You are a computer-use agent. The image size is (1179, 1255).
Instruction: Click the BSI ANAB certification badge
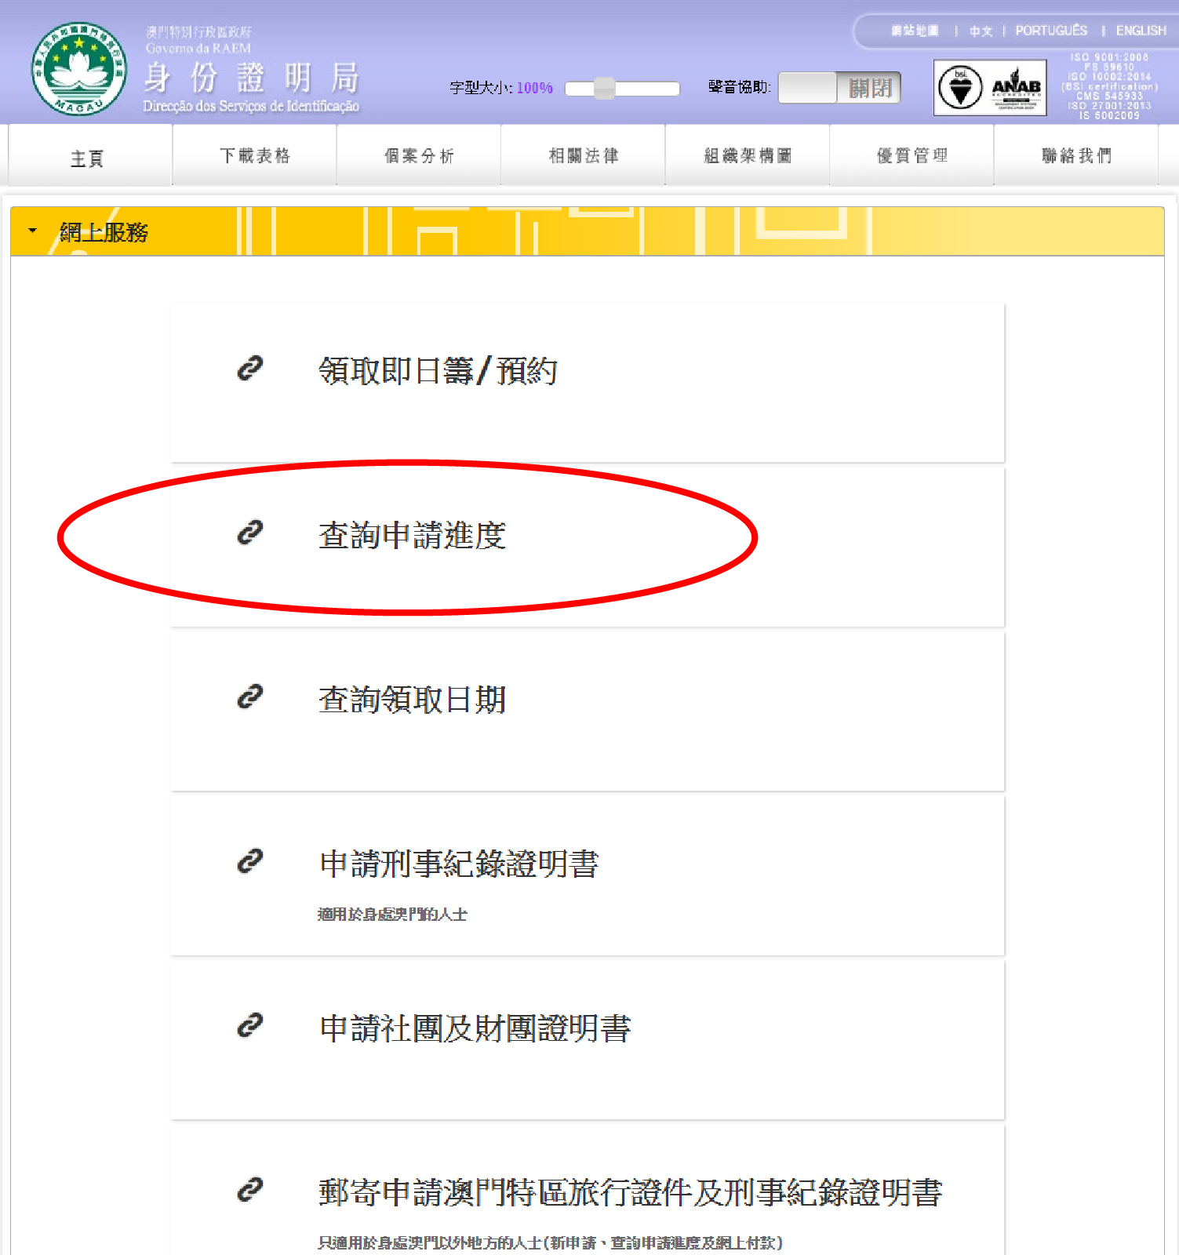point(990,88)
